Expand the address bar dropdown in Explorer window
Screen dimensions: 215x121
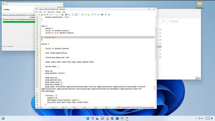159,21
